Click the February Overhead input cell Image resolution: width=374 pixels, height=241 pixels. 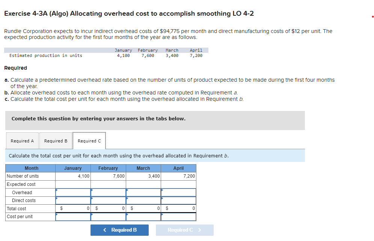pos(108,192)
